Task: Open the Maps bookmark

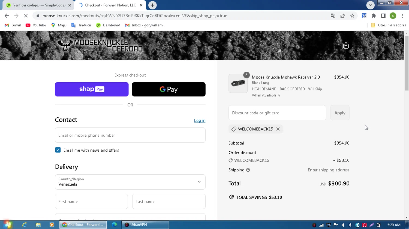Action: (59, 25)
